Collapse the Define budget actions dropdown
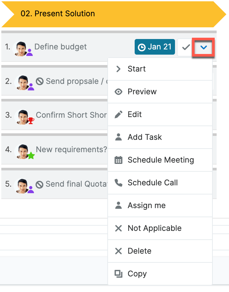The image size is (229, 292). [x=204, y=47]
